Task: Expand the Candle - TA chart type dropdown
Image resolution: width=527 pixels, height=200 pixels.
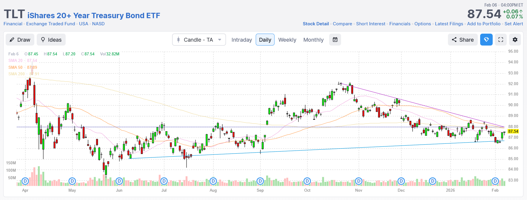Action: 199,40
